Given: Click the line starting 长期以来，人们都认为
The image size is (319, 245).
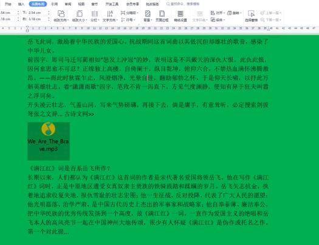Looking at the screenshot, I should pyautogui.click(x=148, y=178).
